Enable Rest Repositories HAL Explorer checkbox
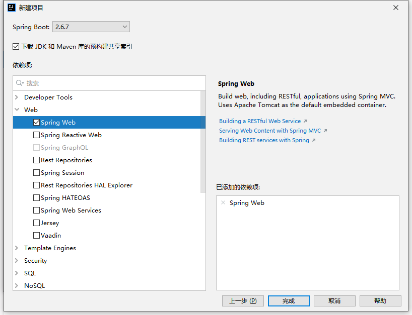This screenshot has width=412, height=315. [36, 185]
